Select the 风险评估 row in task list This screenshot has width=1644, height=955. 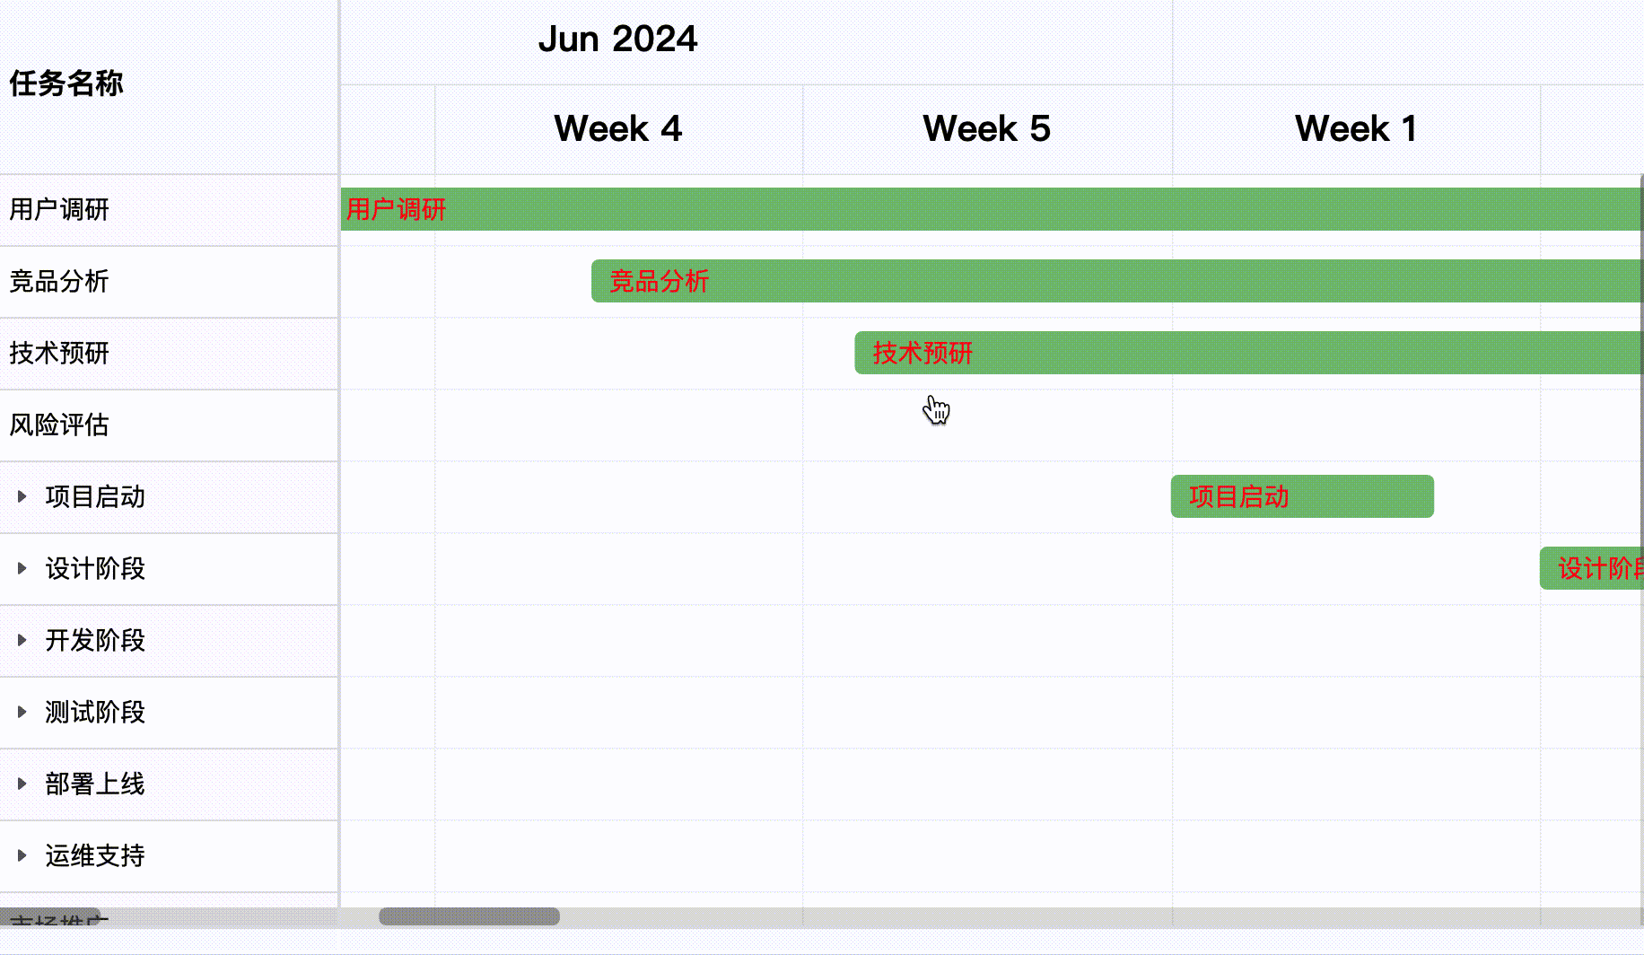pyautogui.click(x=59, y=425)
